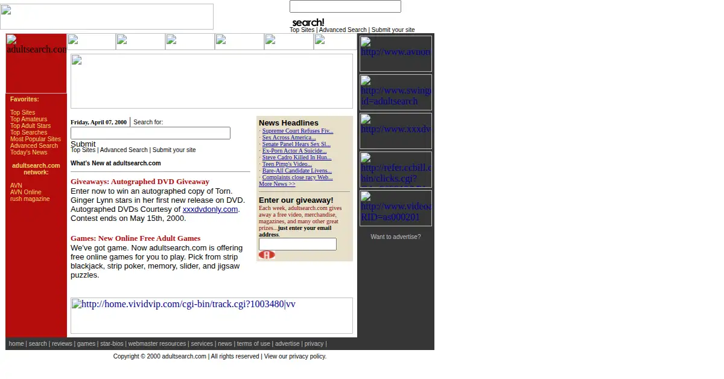Click 'webmaster resources' in footer menu

tap(157, 343)
